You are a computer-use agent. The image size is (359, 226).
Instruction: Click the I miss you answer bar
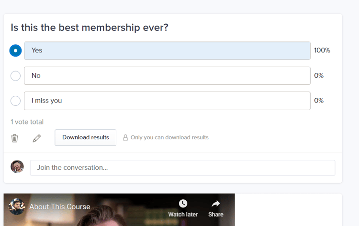point(167,101)
